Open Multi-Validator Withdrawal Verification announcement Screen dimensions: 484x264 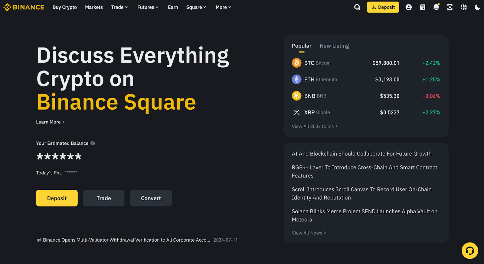pyautogui.click(x=126, y=240)
